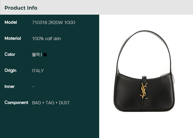Click the leather tab below the logo
This screenshot has width=193, height=138.
pyautogui.click(x=144, y=103)
